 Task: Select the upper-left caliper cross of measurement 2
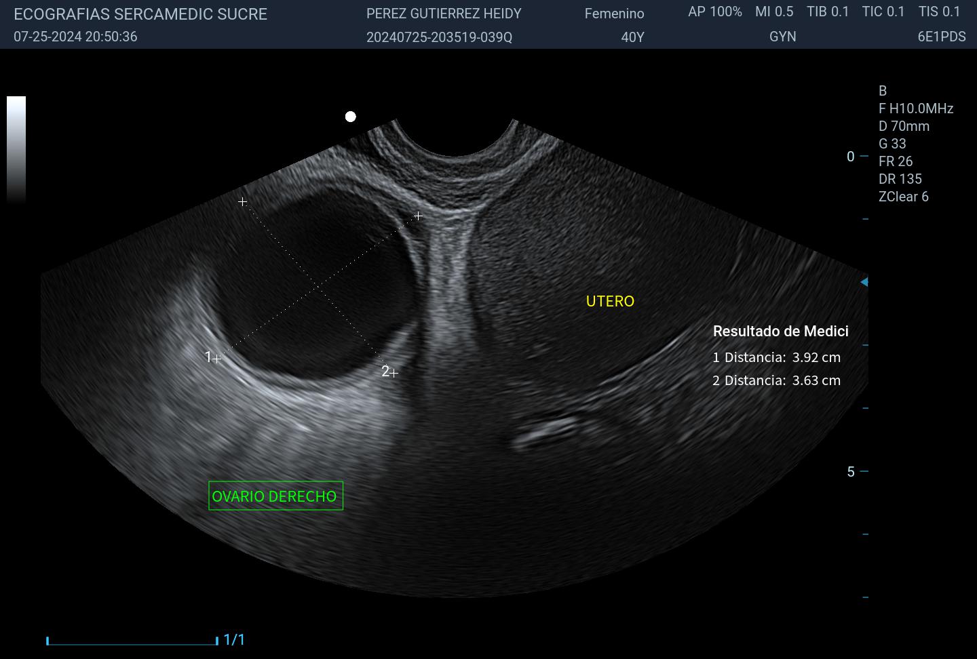pos(242,202)
